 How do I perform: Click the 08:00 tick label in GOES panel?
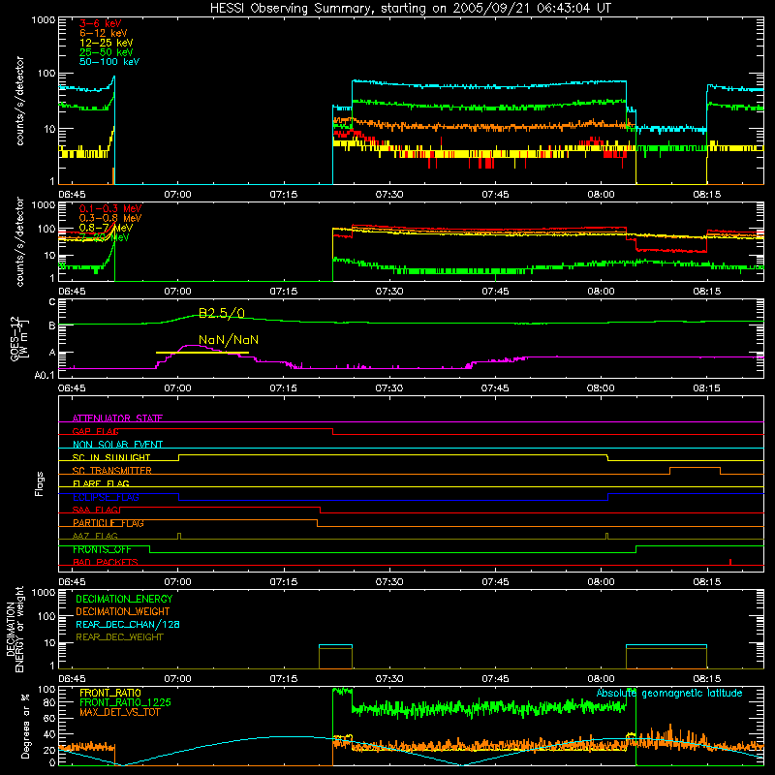pos(601,388)
